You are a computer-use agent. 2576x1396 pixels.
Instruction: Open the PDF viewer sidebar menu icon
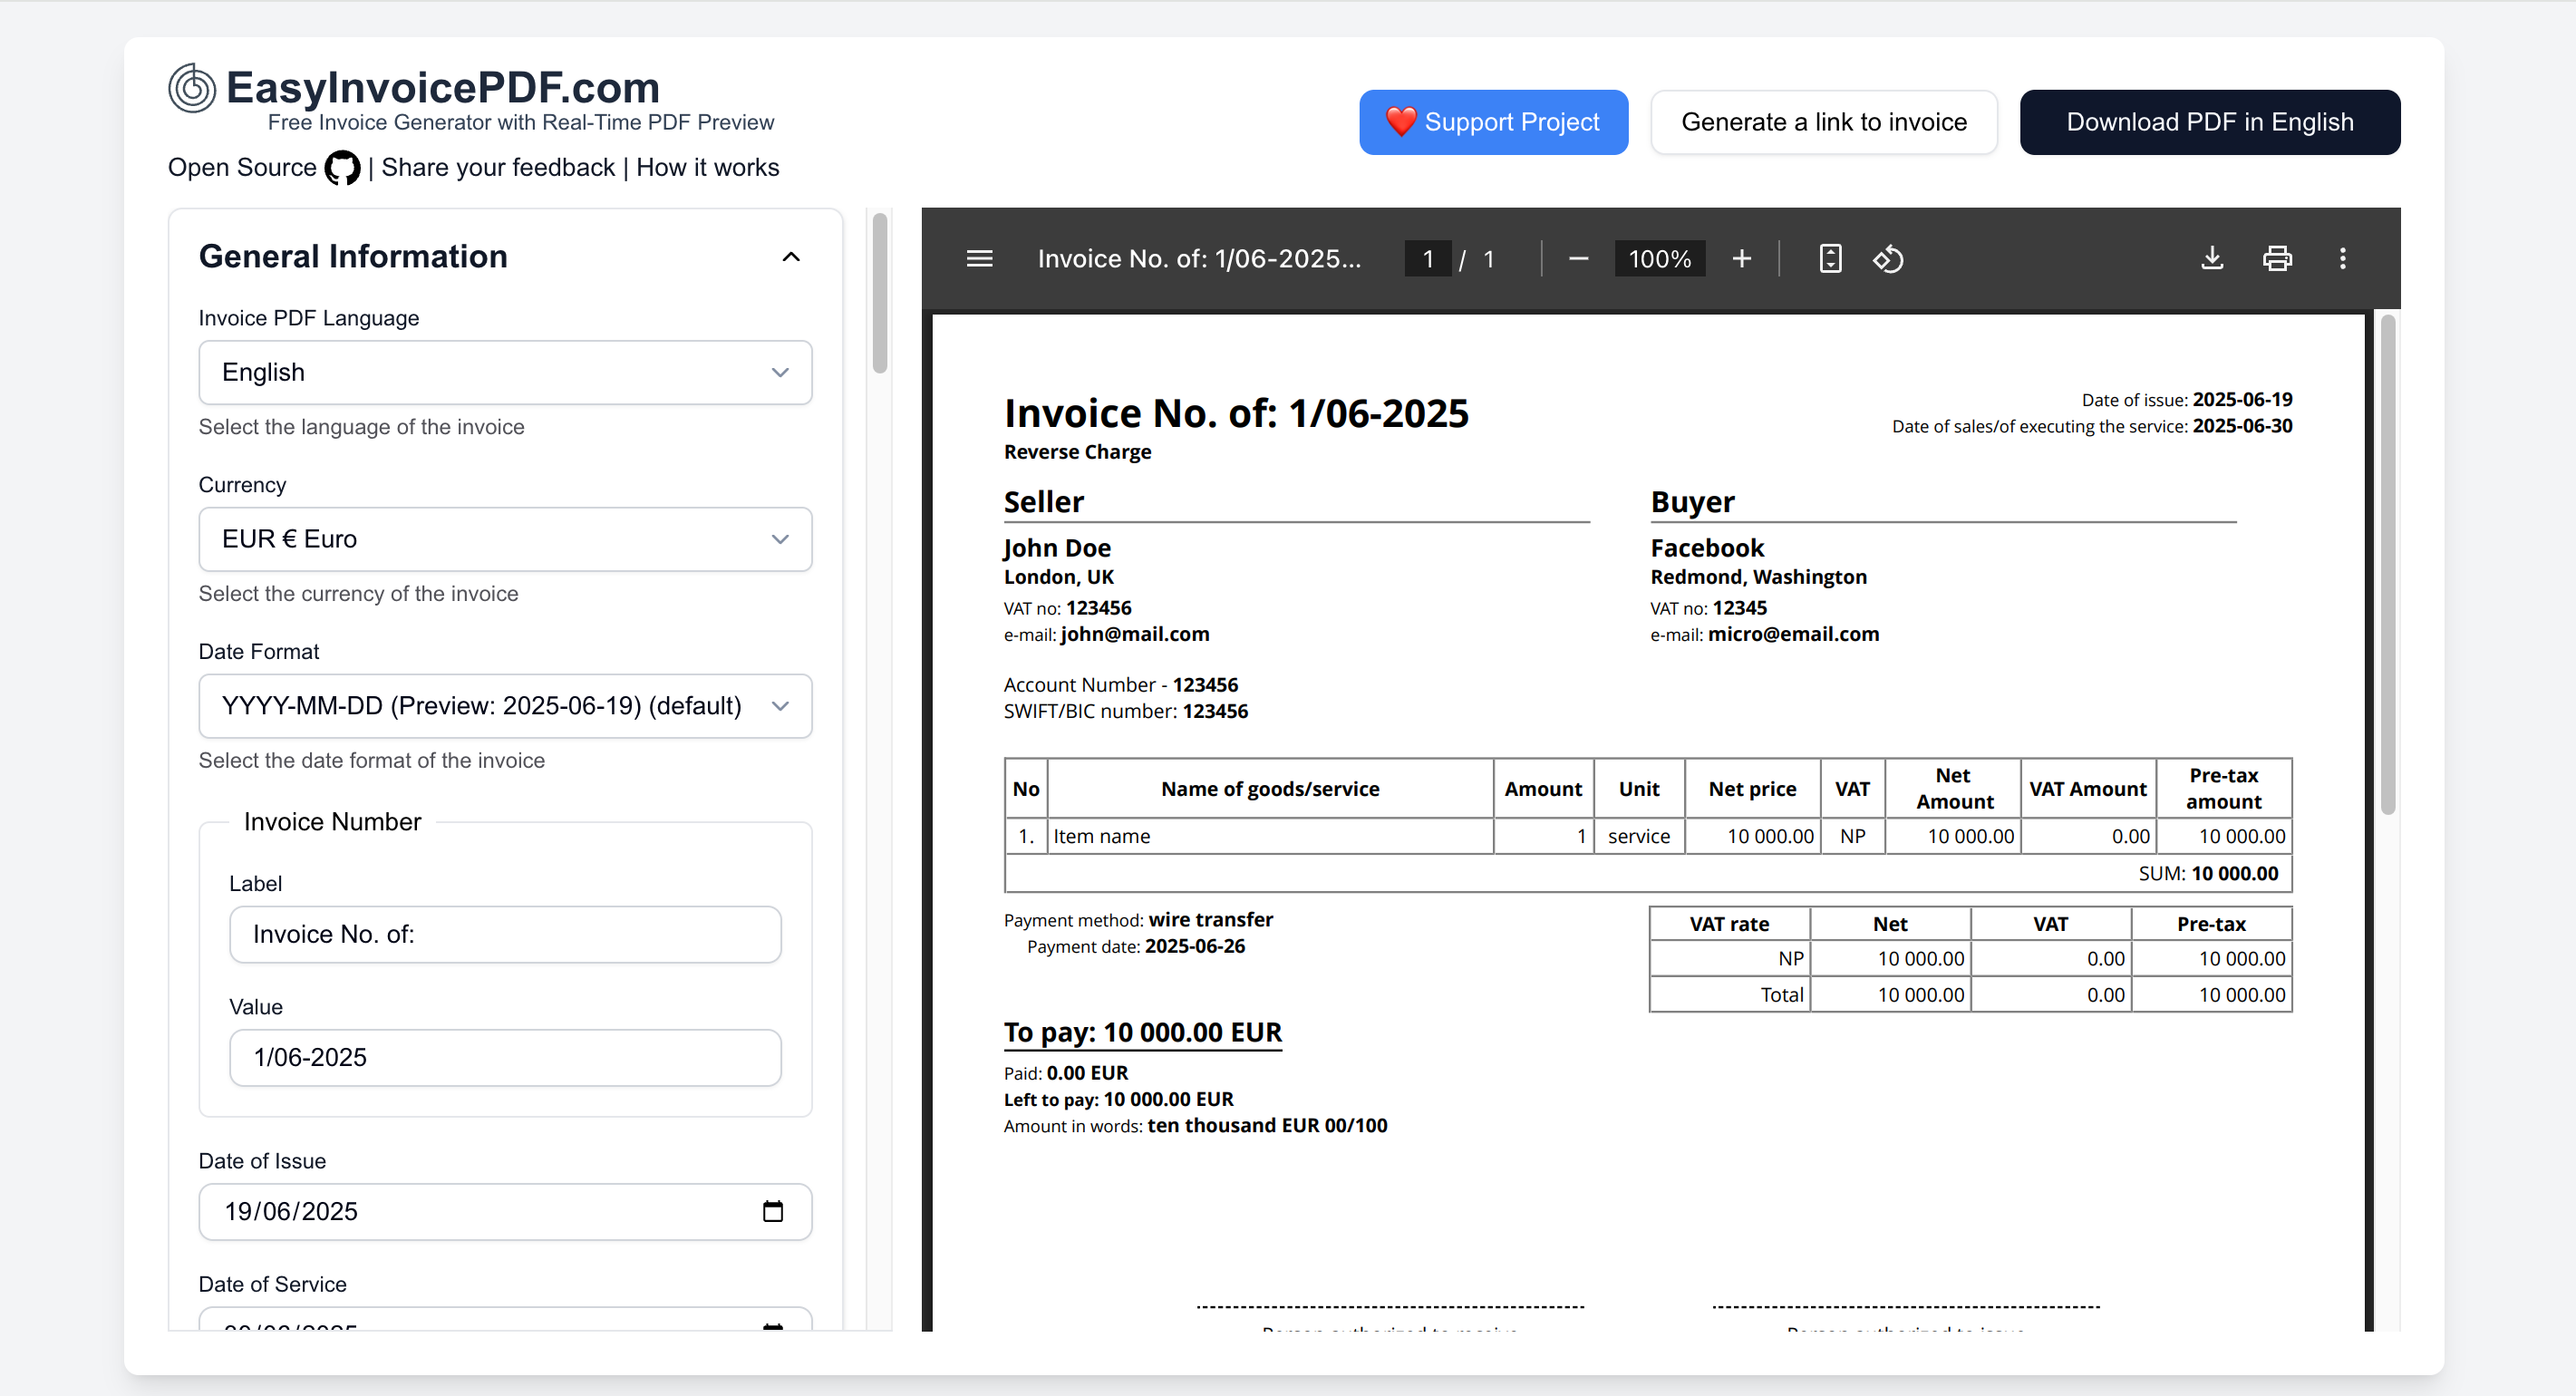click(979, 259)
